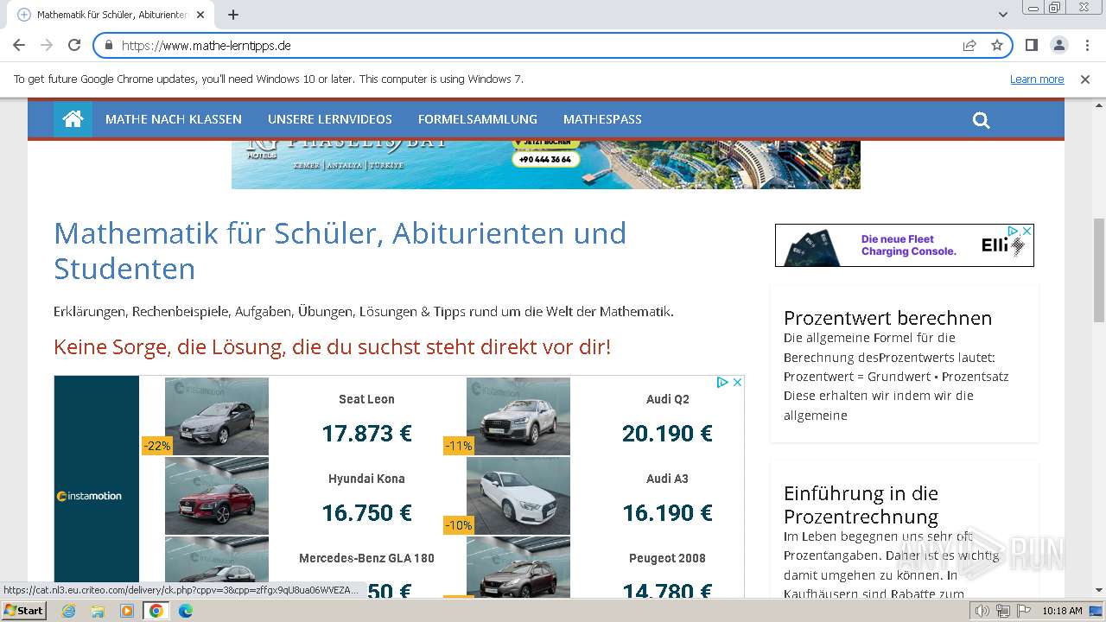Open the Seat Leon car photo
1106x622 pixels.
pyautogui.click(x=216, y=416)
